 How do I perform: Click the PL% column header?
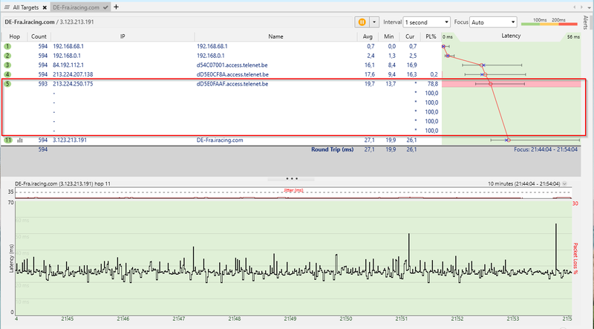(x=431, y=36)
